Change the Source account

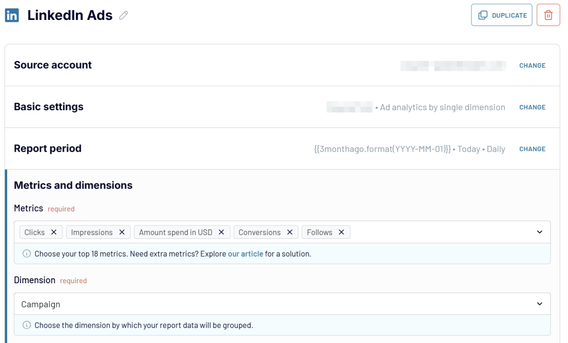[x=532, y=65]
